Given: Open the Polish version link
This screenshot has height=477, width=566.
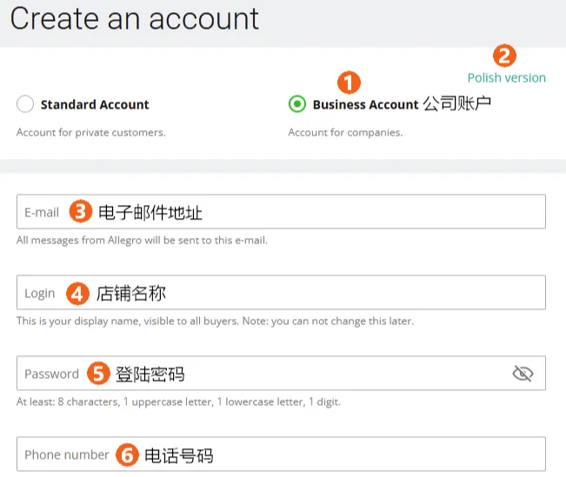Looking at the screenshot, I should click(506, 77).
